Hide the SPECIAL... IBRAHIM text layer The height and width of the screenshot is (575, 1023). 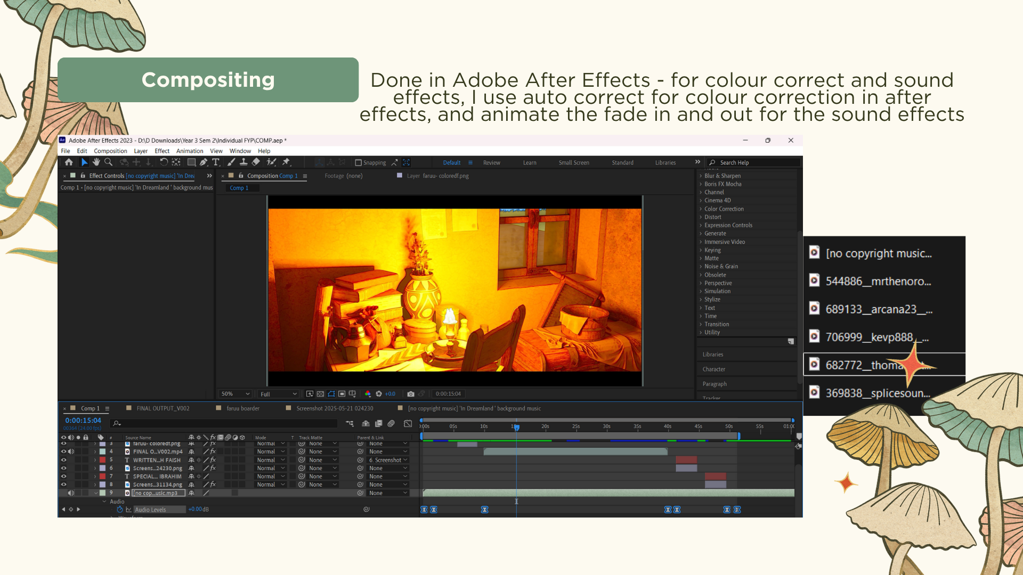[64, 477]
